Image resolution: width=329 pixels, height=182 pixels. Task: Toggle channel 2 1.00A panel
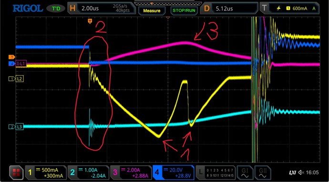click(88, 172)
